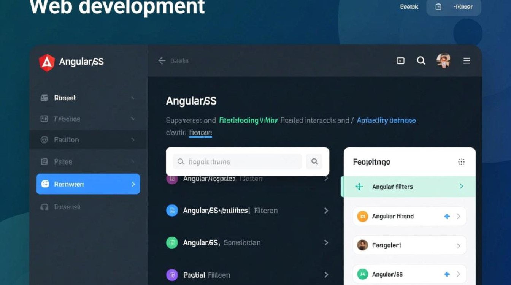
Task: Click the plus icon next to Angular filters
Action: tap(359, 186)
